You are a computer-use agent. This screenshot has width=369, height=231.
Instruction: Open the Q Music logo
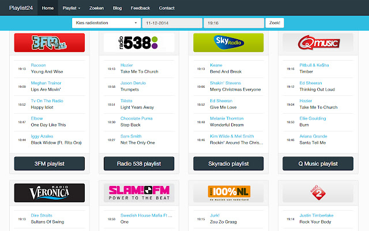tap(318, 43)
